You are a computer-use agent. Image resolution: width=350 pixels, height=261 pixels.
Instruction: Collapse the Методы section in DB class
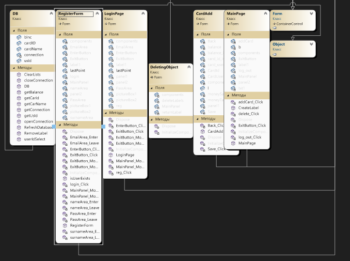[14, 68]
